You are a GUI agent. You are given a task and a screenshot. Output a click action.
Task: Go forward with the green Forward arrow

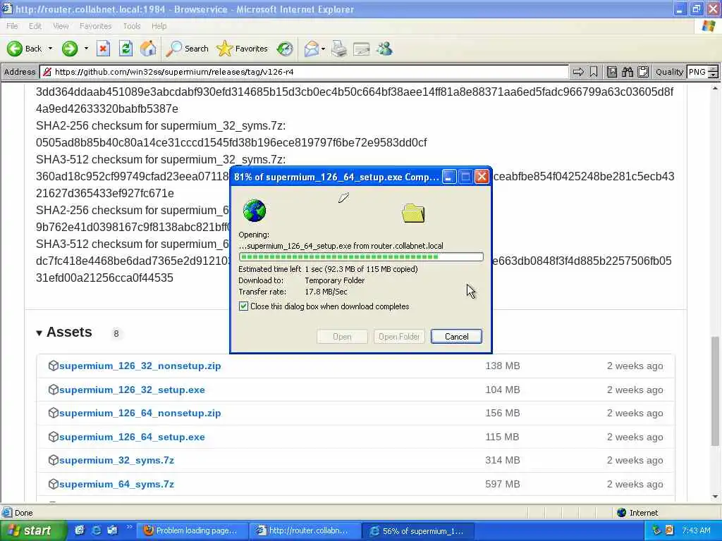(70, 49)
